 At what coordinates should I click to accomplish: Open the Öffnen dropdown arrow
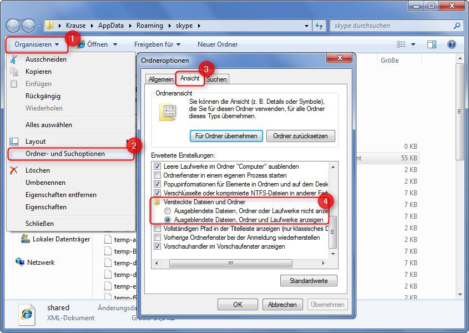115,44
